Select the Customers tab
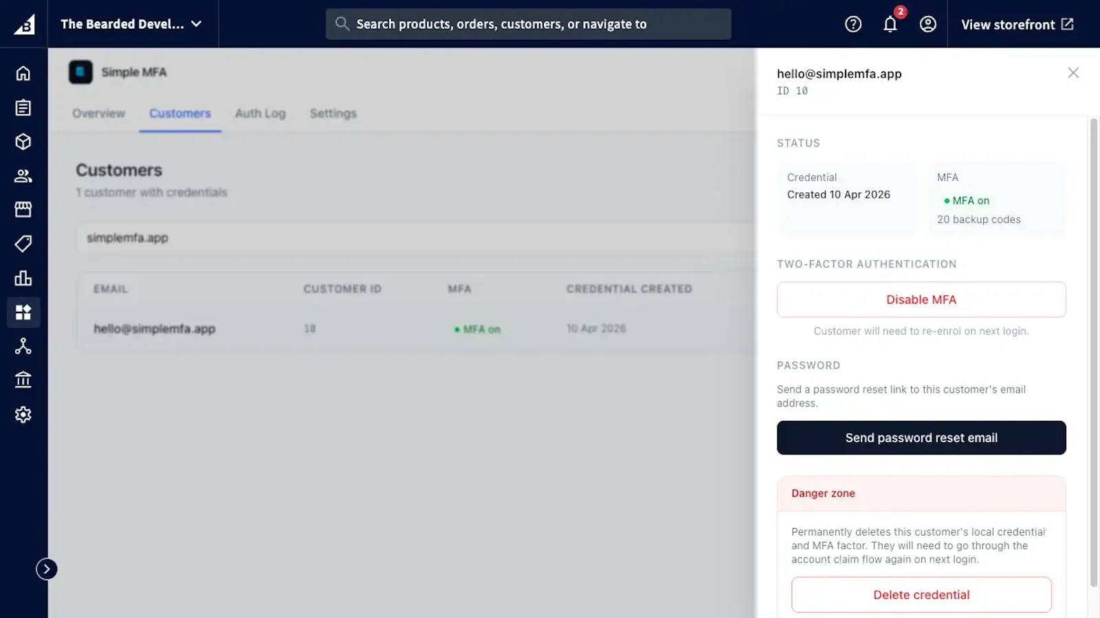This screenshot has height=618, width=1100. [x=180, y=113]
